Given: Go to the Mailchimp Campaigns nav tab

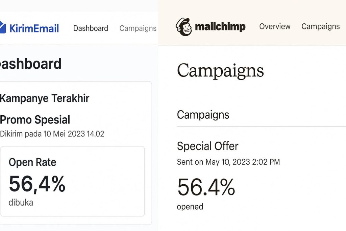Looking at the screenshot, I should click(320, 26).
